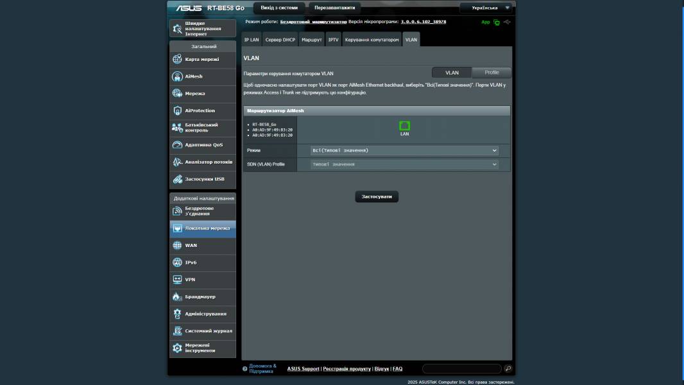Click the Застосувати button

point(377,196)
